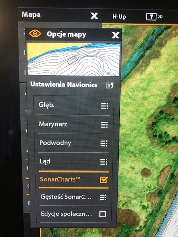Click the Navionics settings reset icon
178x237 pixels.
click(110, 86)
